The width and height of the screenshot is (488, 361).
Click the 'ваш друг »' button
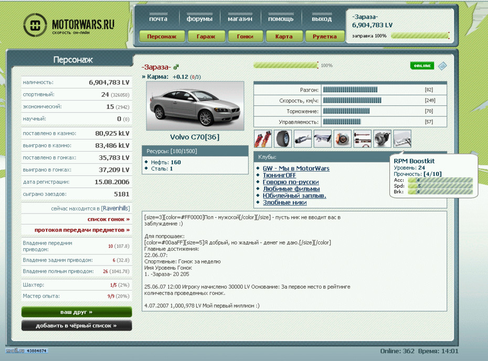77,312
